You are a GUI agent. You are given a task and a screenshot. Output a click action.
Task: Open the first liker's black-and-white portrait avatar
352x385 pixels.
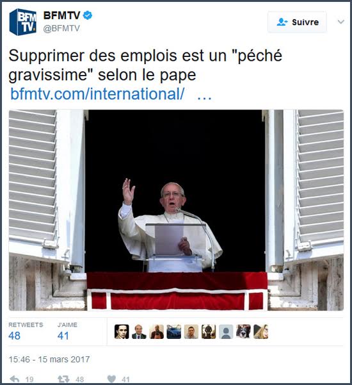click(122, 332)
